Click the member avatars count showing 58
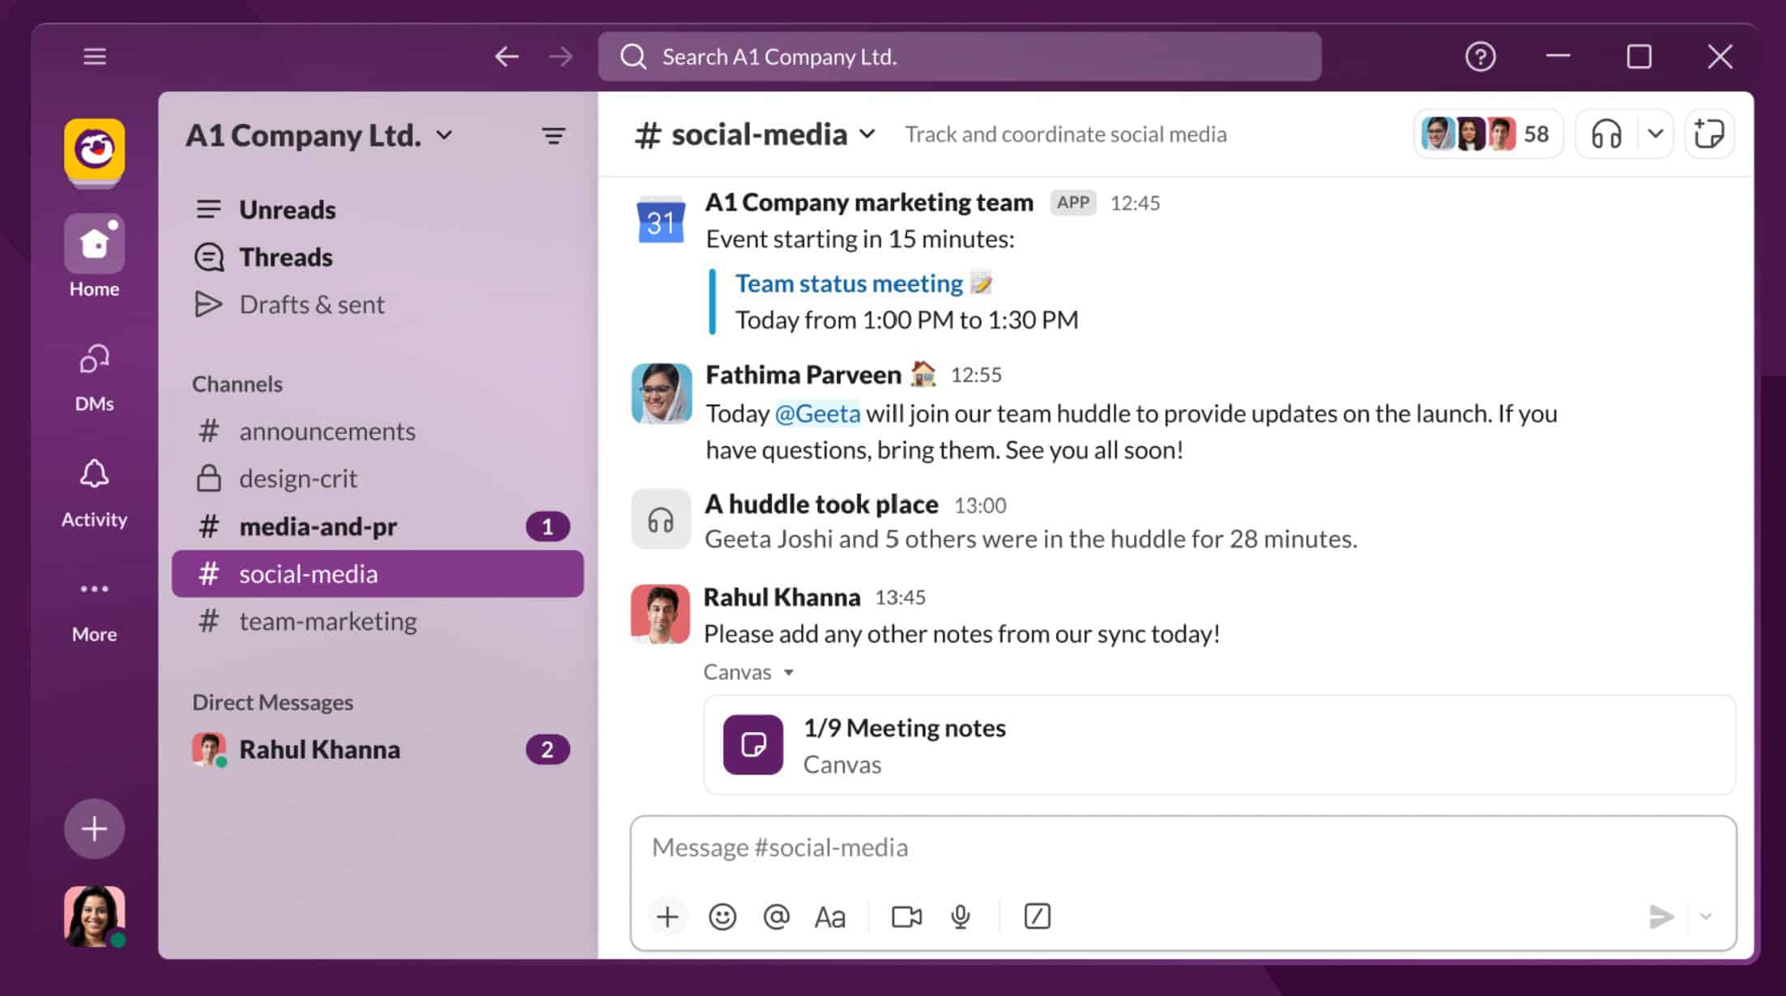The image size is (1786, 996). 1488,134
